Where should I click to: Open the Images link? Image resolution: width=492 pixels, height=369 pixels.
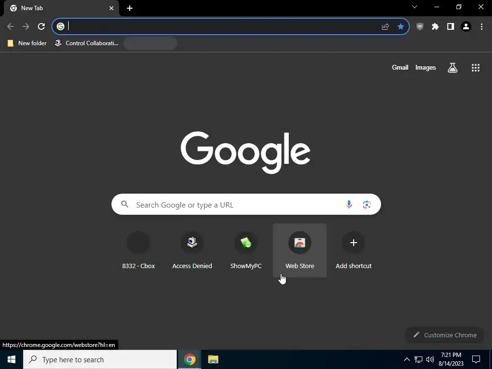coord(426,67)
